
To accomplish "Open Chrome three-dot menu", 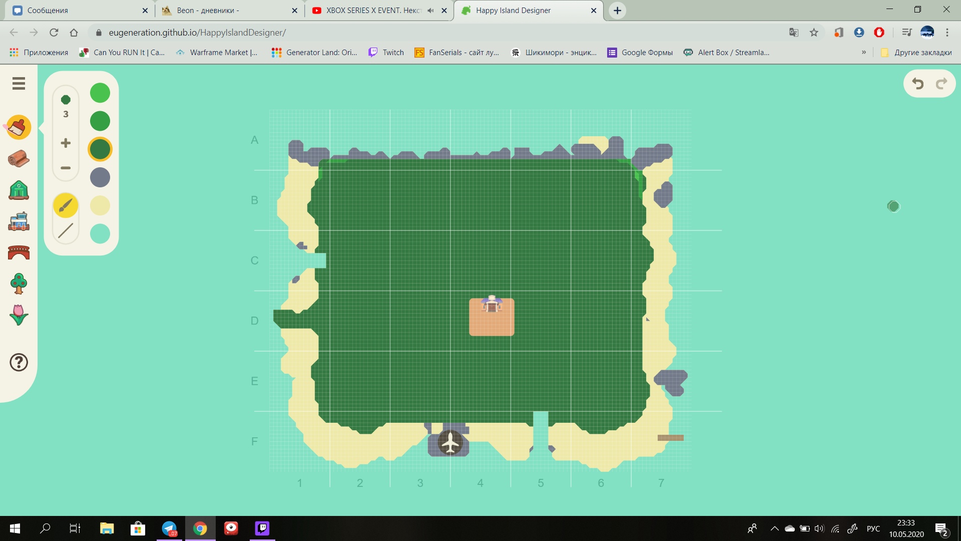I will tap(947, 33).
